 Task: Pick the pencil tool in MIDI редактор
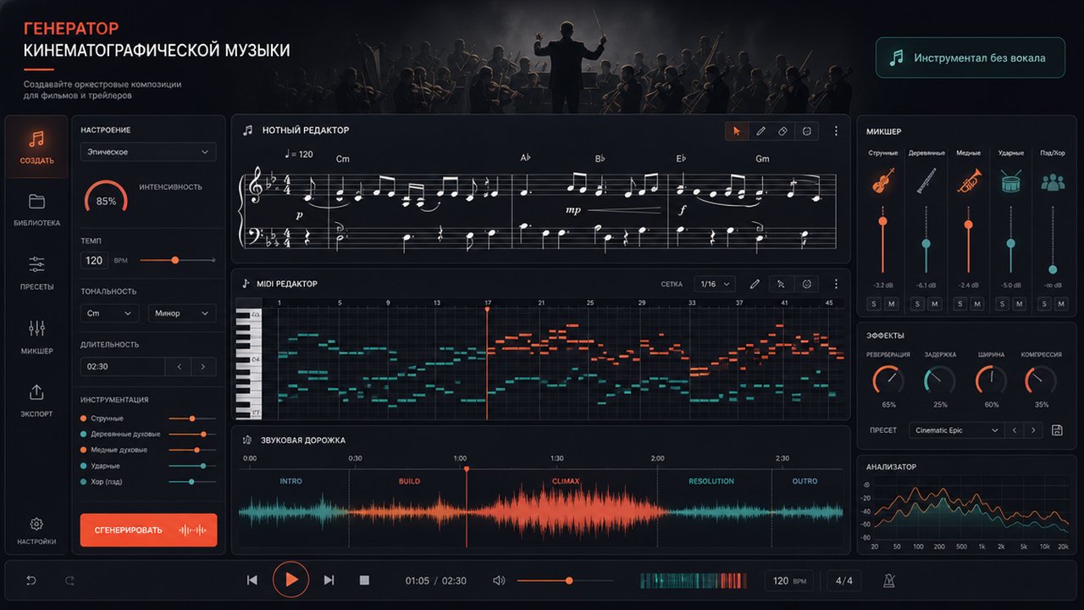pos(755,284)
